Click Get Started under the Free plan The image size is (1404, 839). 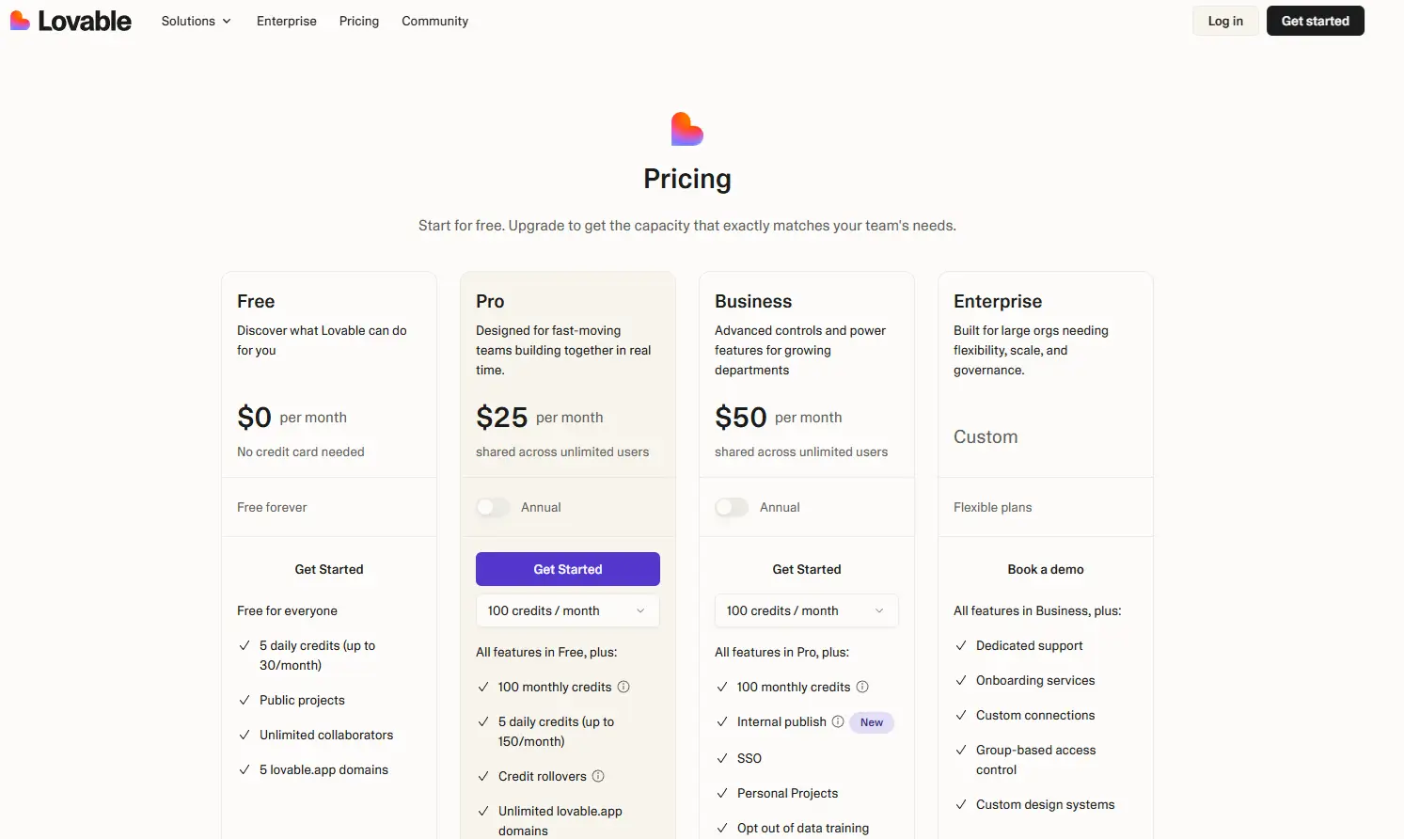pyautogui.click(x=329, y=569)
